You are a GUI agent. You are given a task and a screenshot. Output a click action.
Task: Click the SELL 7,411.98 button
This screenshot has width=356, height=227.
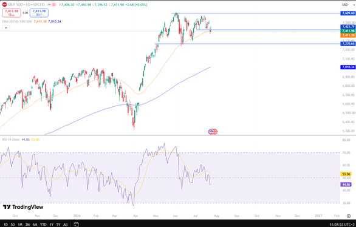[12, 13]
